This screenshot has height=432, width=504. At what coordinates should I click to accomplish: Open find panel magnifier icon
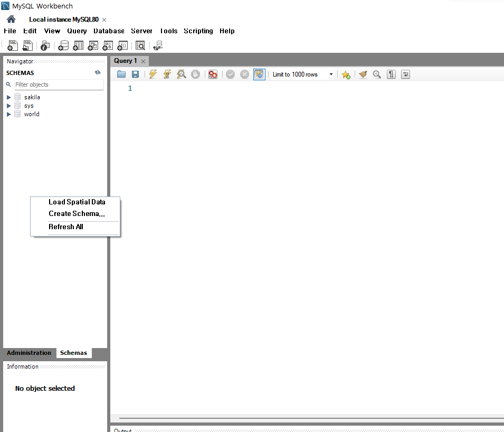pos(377,74)
